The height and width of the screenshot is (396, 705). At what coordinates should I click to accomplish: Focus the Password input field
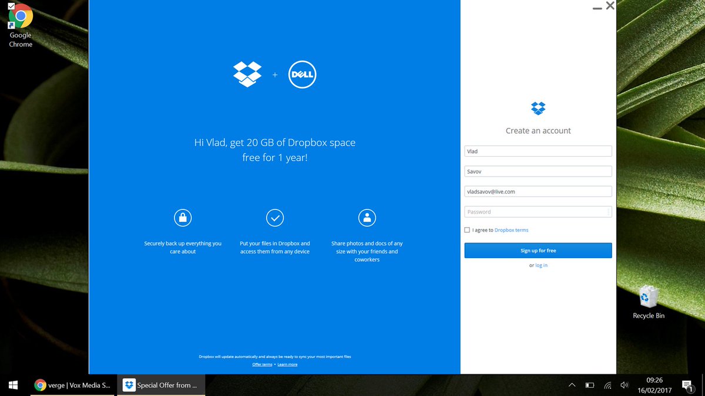pos(538,212)
